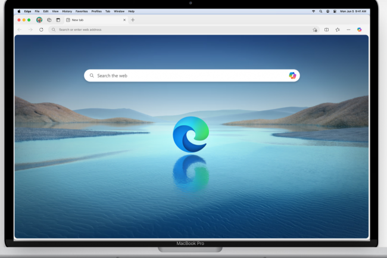Open macOS Spotlight search icon
387x258 pixels.
(320, 11)
